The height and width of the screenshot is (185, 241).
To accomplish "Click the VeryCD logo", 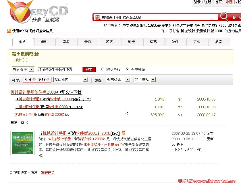I will coord(38,12).
